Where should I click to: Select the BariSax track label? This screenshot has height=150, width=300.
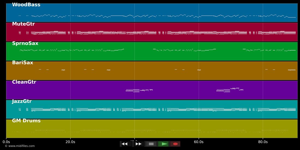pos(23,63)
